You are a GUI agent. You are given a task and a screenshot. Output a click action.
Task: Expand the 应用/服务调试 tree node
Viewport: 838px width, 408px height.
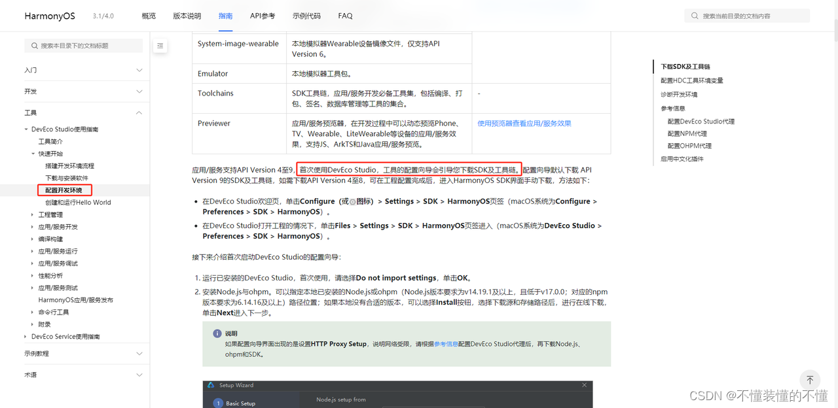tap(33, 263)
